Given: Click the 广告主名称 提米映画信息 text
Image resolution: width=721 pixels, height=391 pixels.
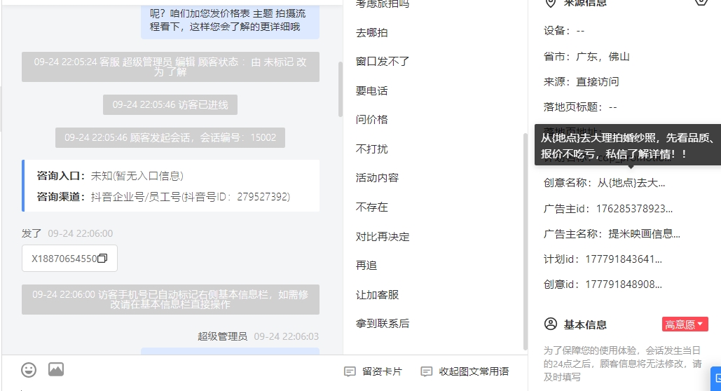Looking at the screenshot, I should point(644,233).
